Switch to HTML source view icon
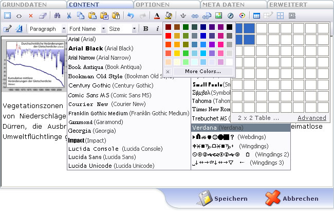The height and width of the screenshot is (211, 334). (x=19, y=16)
